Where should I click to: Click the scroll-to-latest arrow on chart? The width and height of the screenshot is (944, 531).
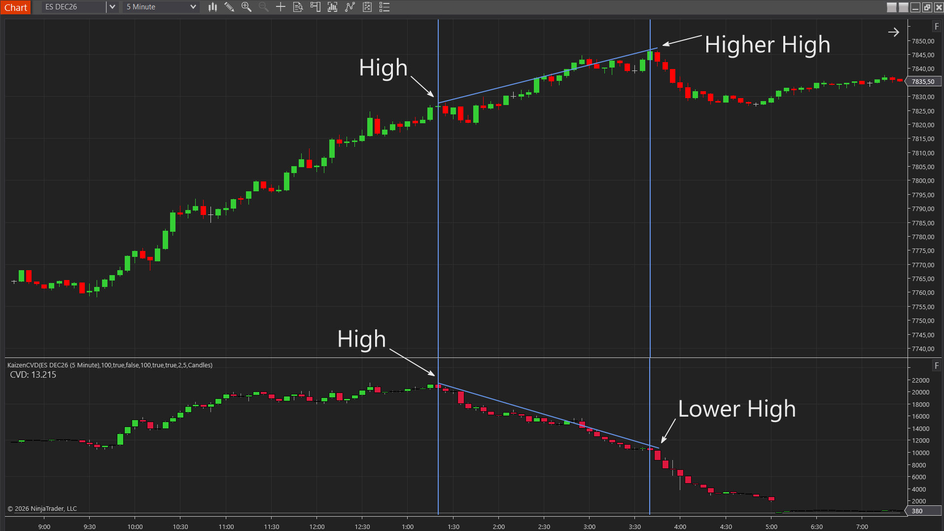pyautogui.click(x=894, y=33)
